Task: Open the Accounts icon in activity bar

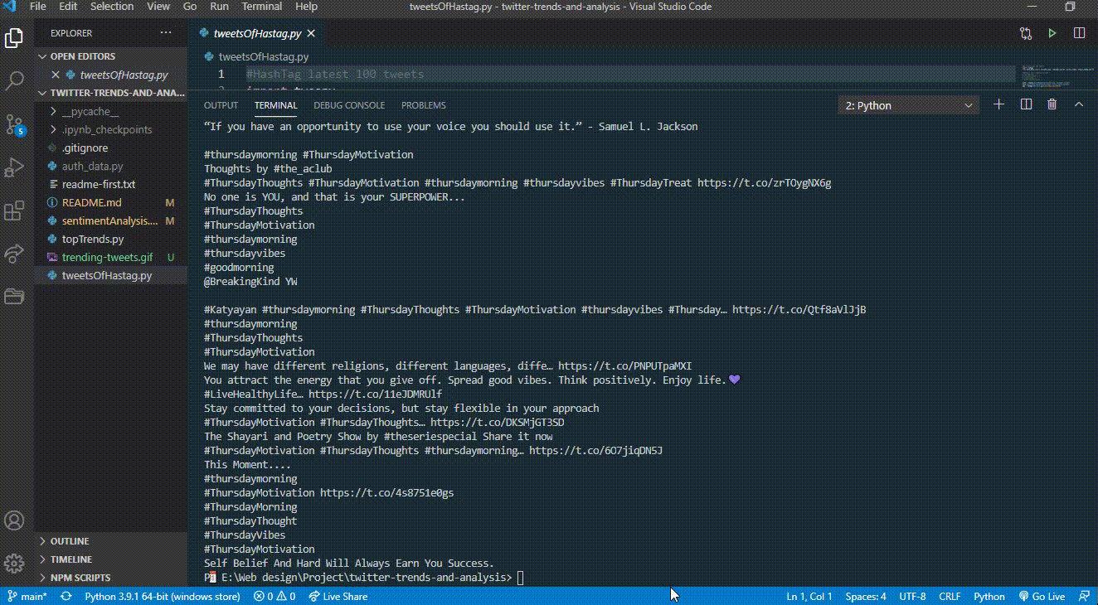Action: pos(14,520)
